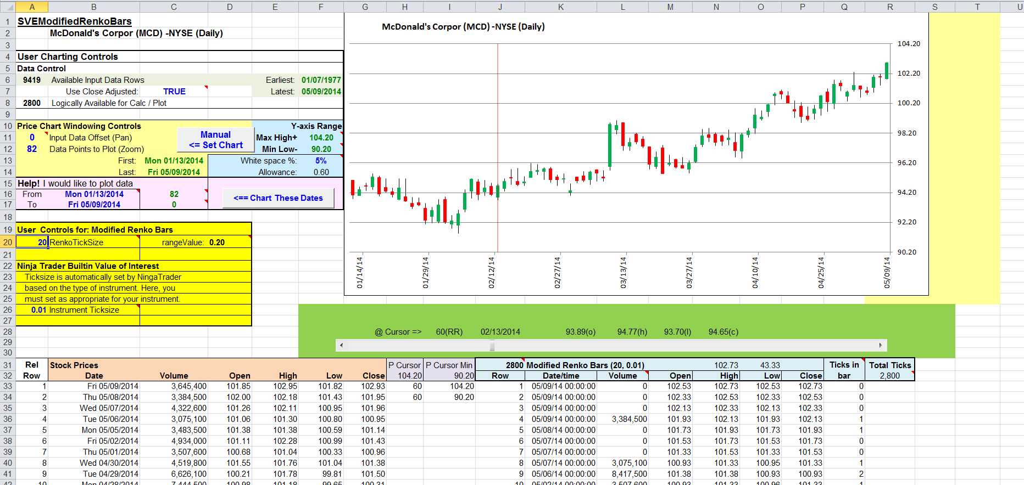This screenshot has height=485, width=1024.
Task: Select the Renko volume cell 8,417,500
Action: click(x=622, y=474)
